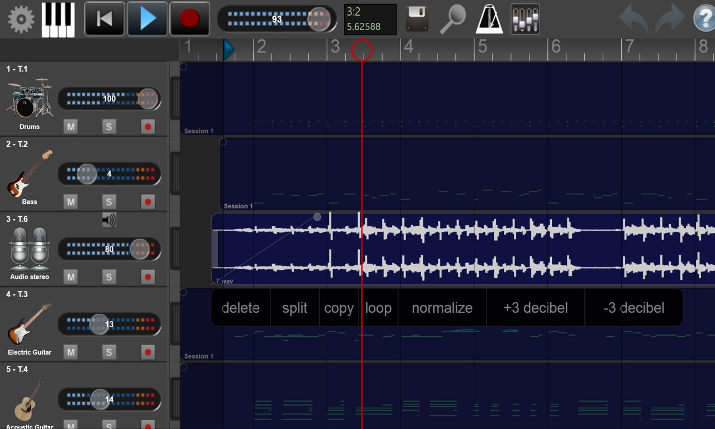Open the piano keyboard view

(x=59, y=20)
